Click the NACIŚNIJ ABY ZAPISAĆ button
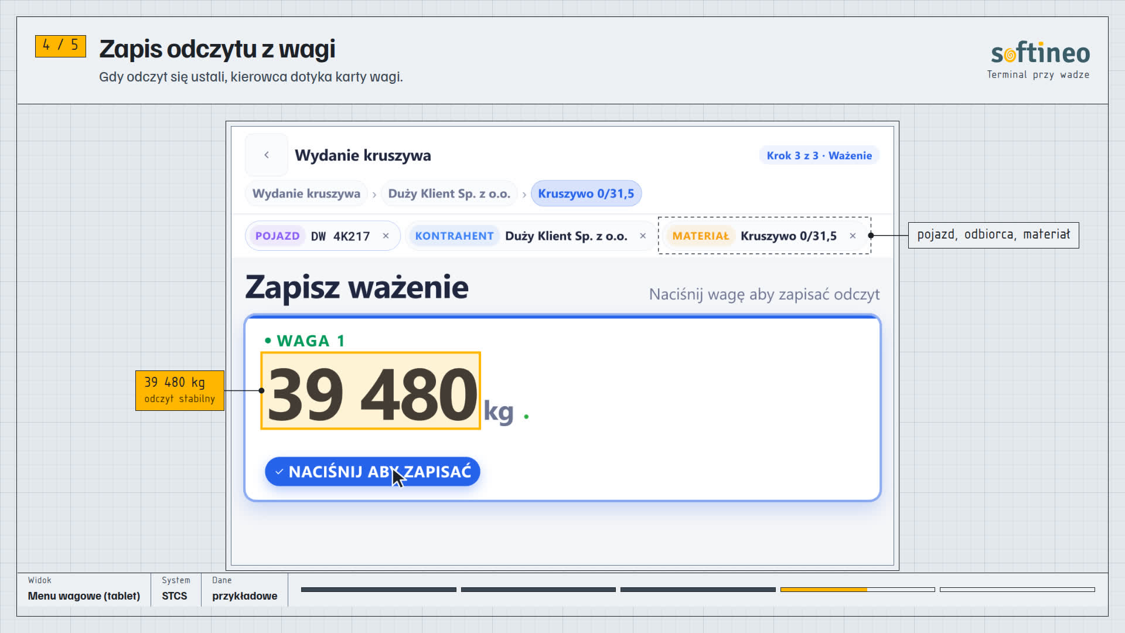Screen dimensions: 1125x633 click(x=373, y=472)
